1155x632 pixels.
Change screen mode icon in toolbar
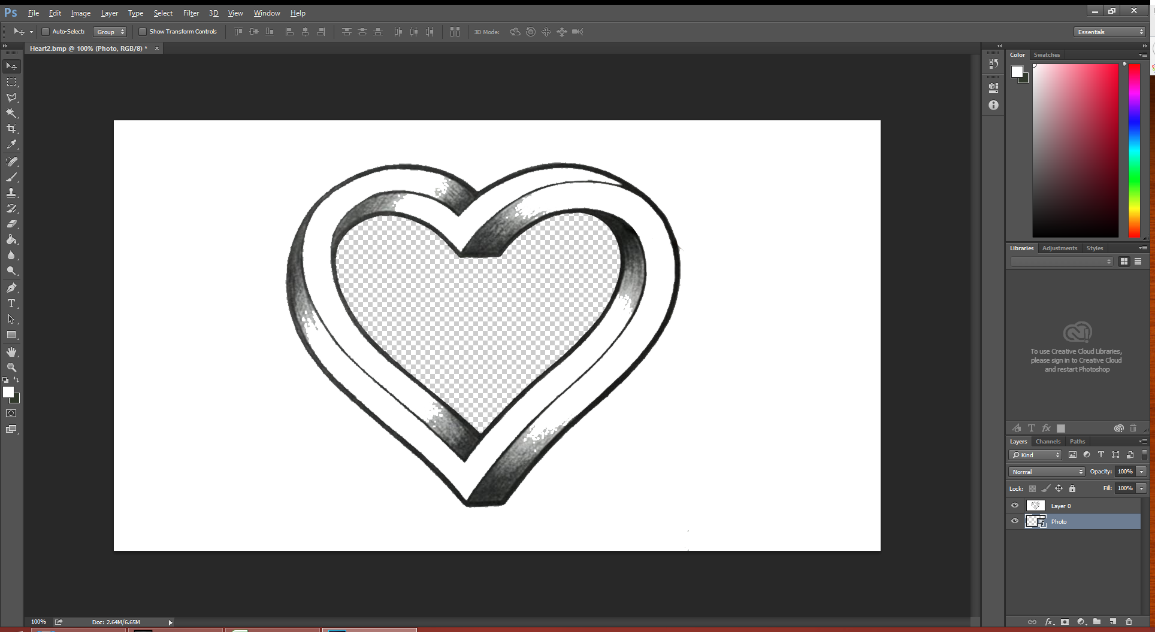[11, 429]
